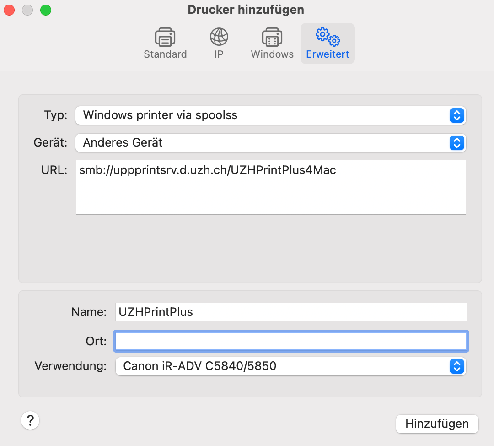Click the chevron on the Verwendung dropdown
Screen dimensions: 494x446
[x=456, y=366]
